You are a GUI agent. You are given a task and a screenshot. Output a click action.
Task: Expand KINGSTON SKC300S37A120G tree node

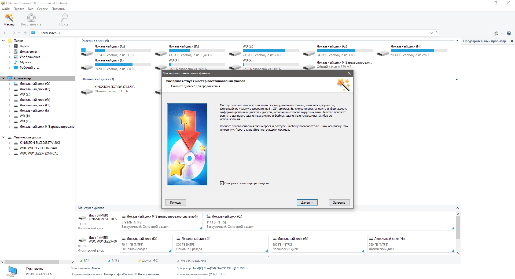click(10, 143)
